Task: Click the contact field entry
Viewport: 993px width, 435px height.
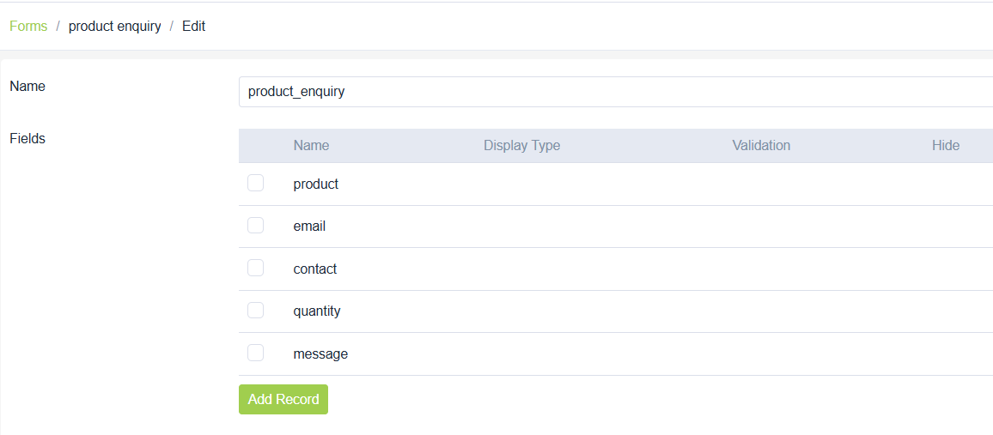Action: (315, 269)
